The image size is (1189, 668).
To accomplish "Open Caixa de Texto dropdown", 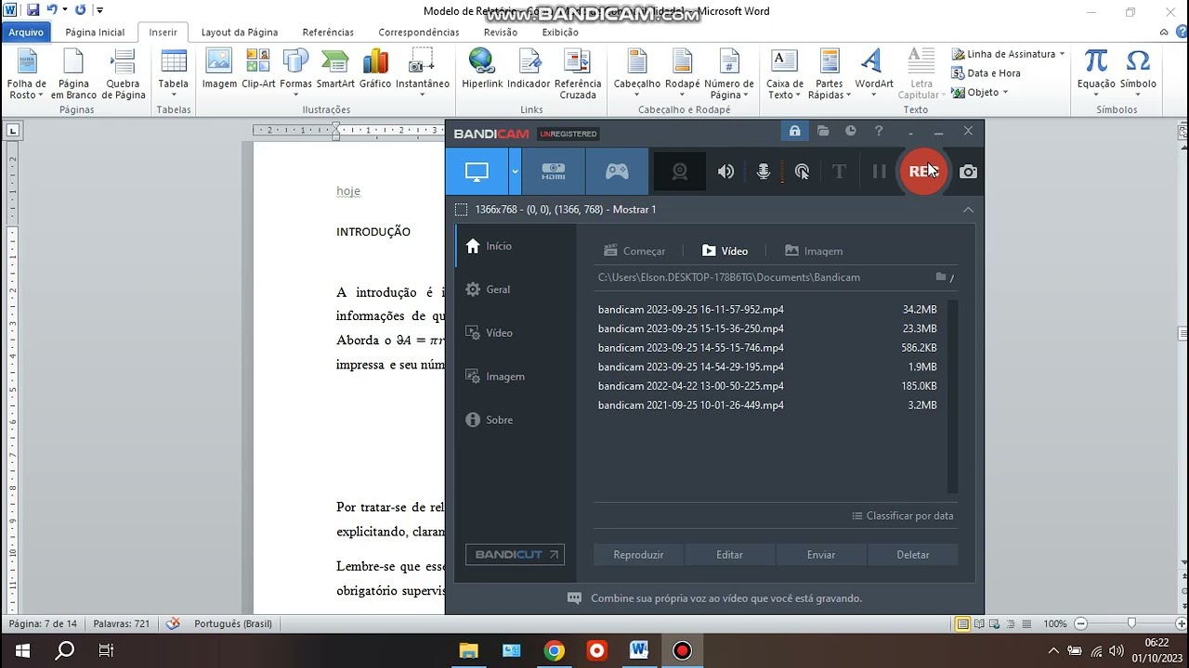I will point(785,74).
